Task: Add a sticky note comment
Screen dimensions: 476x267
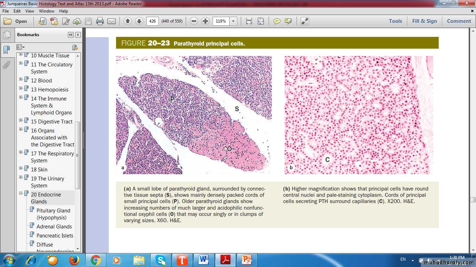Action: [277, 21]
